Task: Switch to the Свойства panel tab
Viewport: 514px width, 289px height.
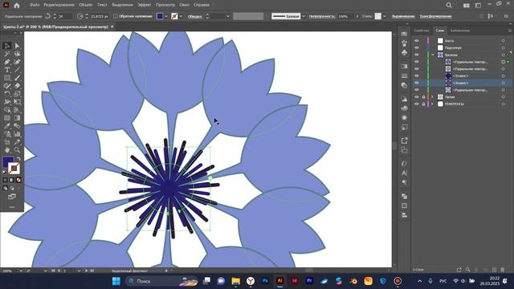Action: (x=421, y=31)
